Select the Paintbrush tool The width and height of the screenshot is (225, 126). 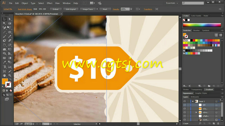(x=4, y=36)
